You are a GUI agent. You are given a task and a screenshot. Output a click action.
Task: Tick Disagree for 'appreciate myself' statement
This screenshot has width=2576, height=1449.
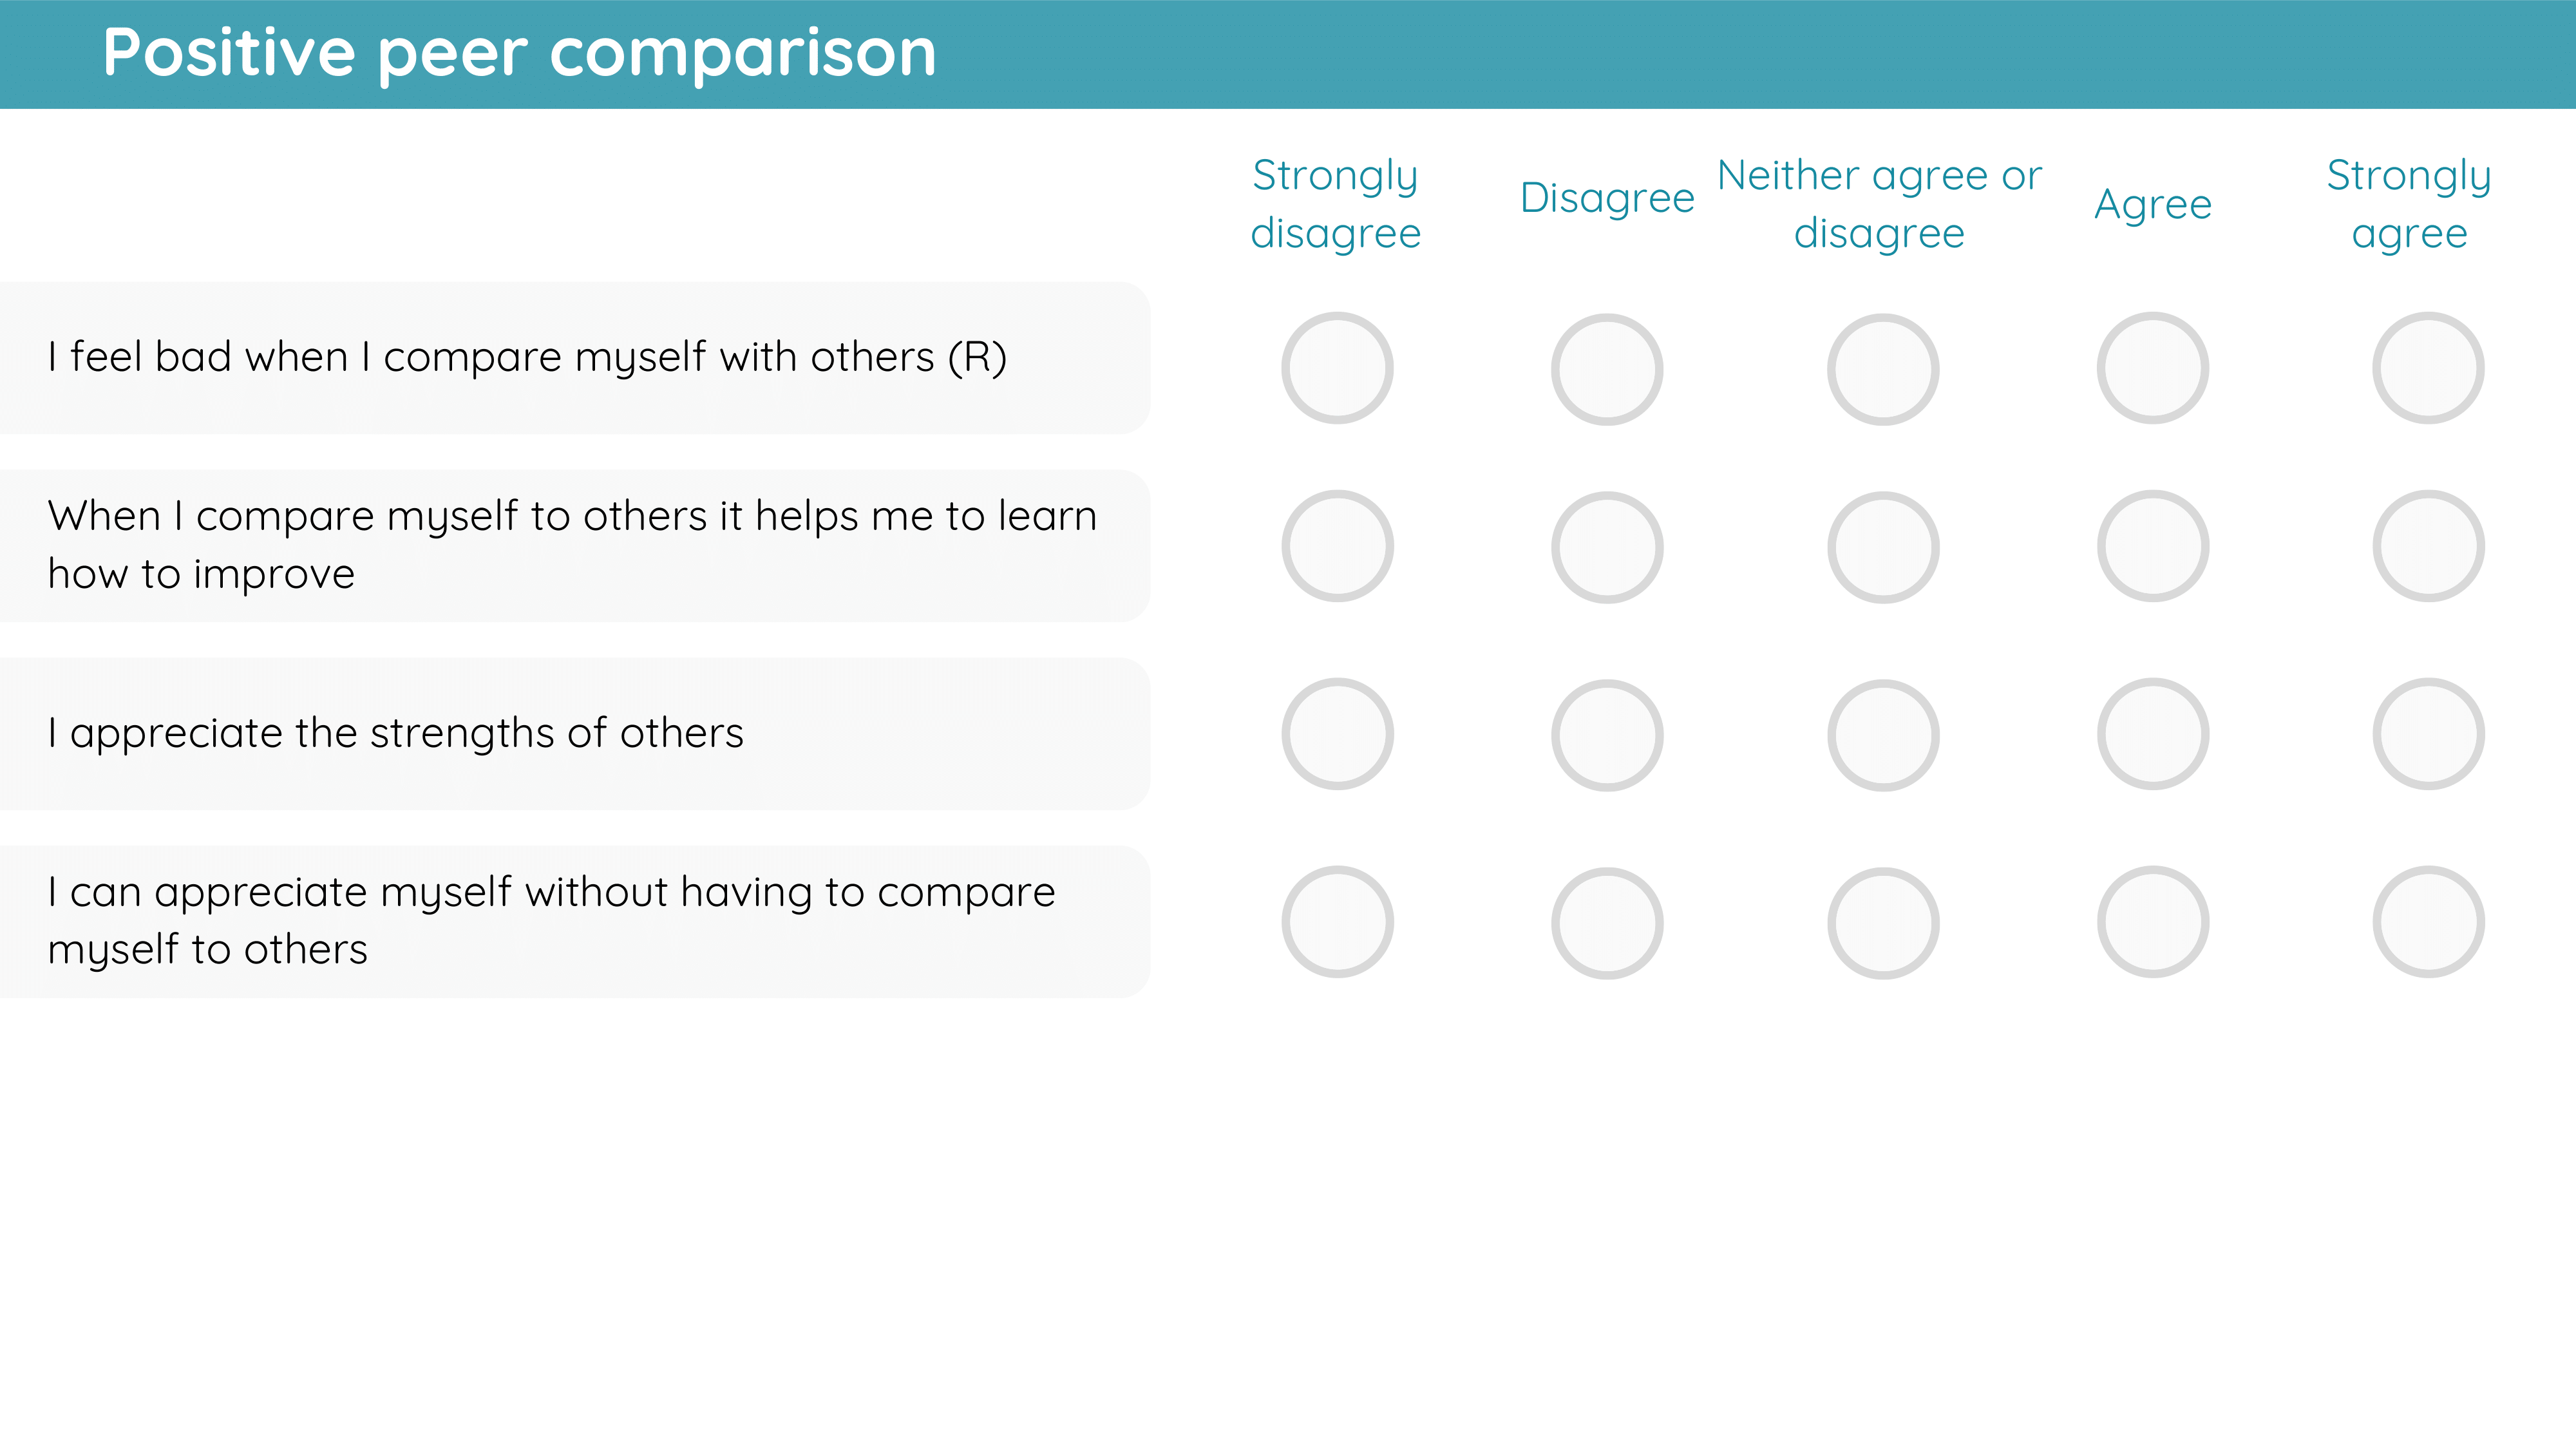click(x=1607, y=923)
